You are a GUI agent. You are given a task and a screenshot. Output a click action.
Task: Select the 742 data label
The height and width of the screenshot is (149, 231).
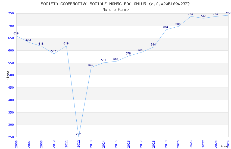[228, 13]
